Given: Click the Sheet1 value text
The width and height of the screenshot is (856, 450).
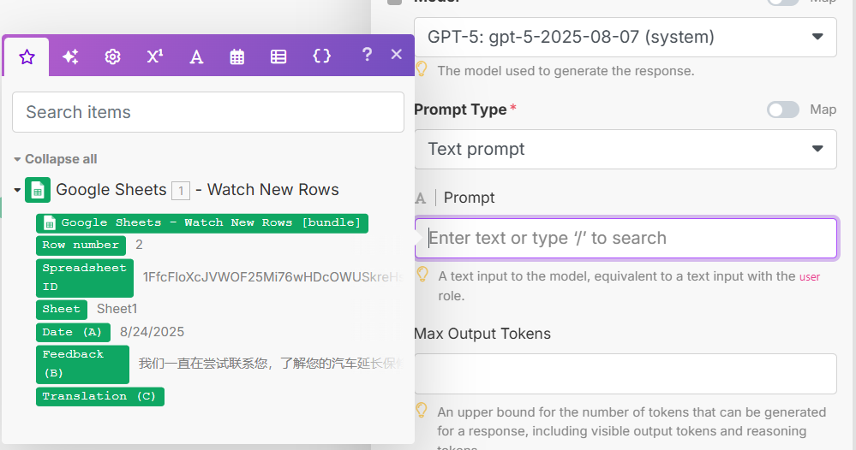Looking at the screenshot, I should point(117,309).
